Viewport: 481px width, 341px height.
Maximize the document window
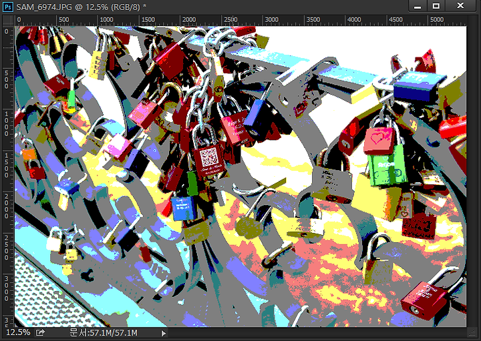pyautogui.click(x=436, y=6)
